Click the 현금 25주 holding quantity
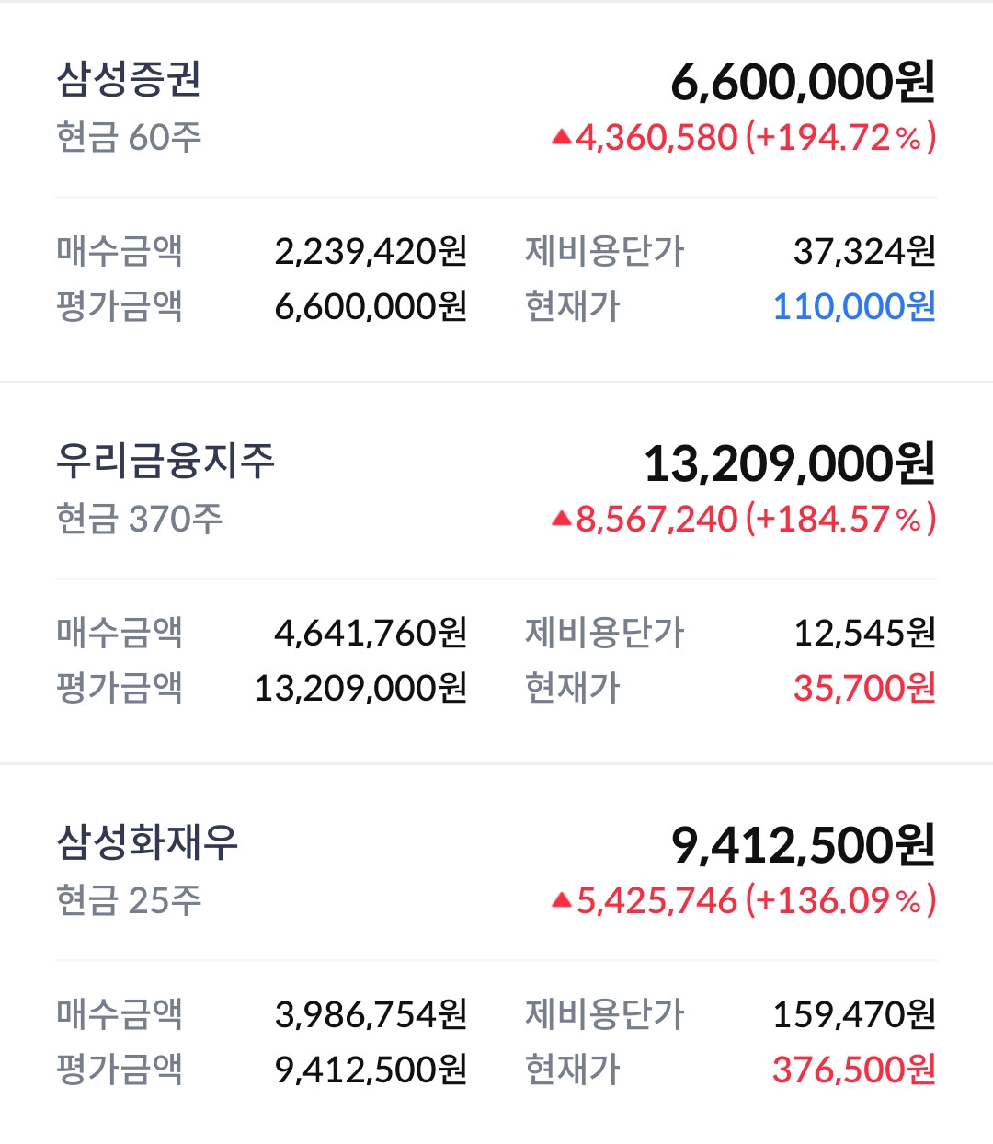Viewport: 993px width, 1144px height. (129, 901)
